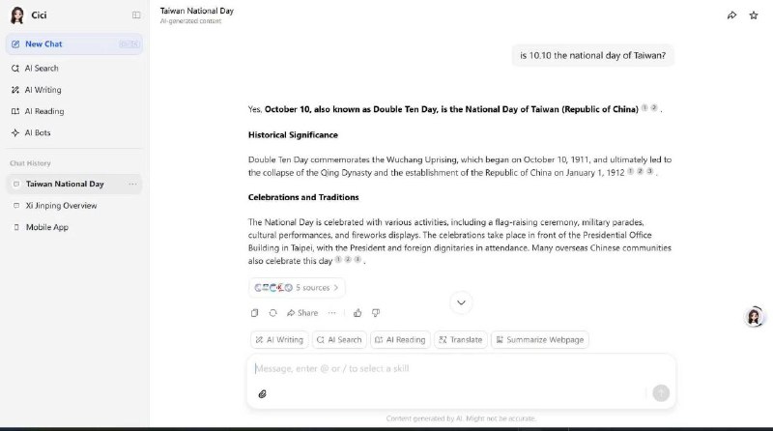This screenshot has height=431, width=773.
Task: Regenerate the answer with the refresh icon
Action: tap(272, 313)
